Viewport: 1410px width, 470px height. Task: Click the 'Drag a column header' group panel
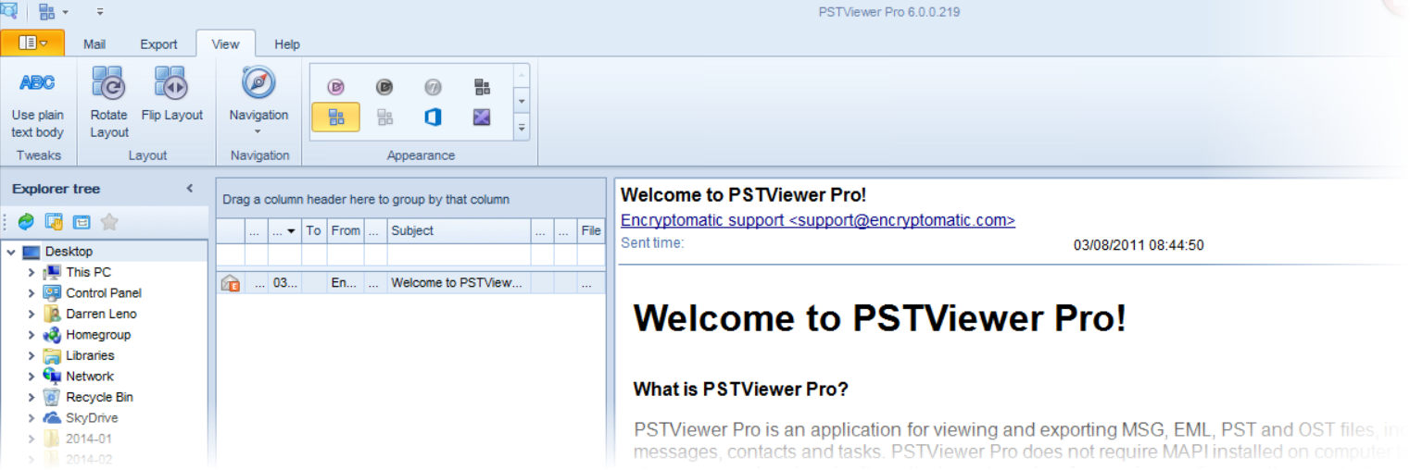(x=411, y=199)
